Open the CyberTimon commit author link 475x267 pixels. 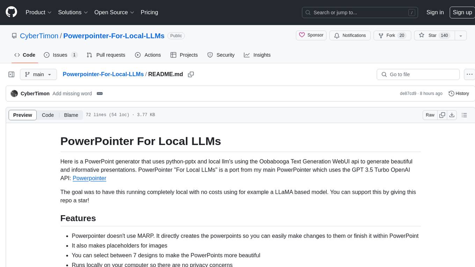pos(35,94)
